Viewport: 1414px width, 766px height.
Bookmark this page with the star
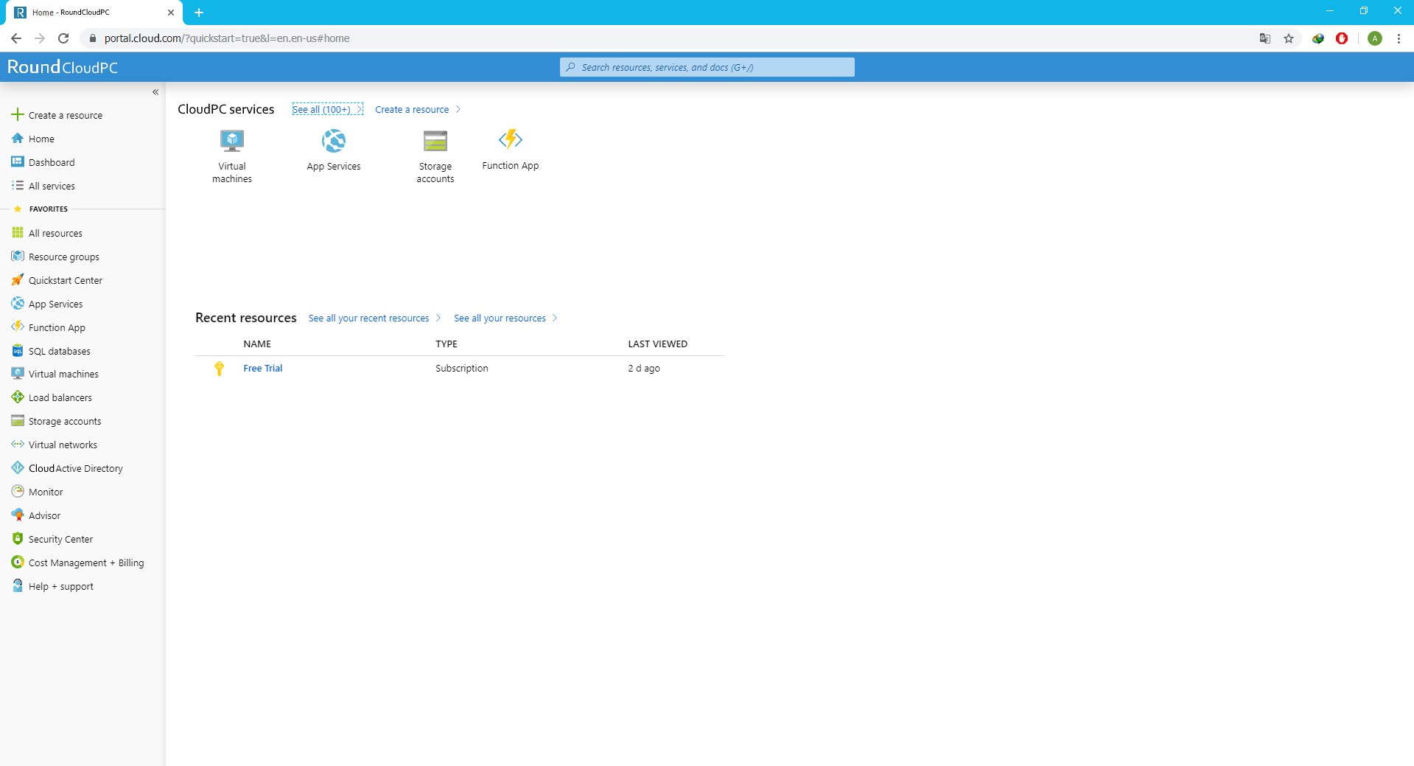click(1289, 38)
